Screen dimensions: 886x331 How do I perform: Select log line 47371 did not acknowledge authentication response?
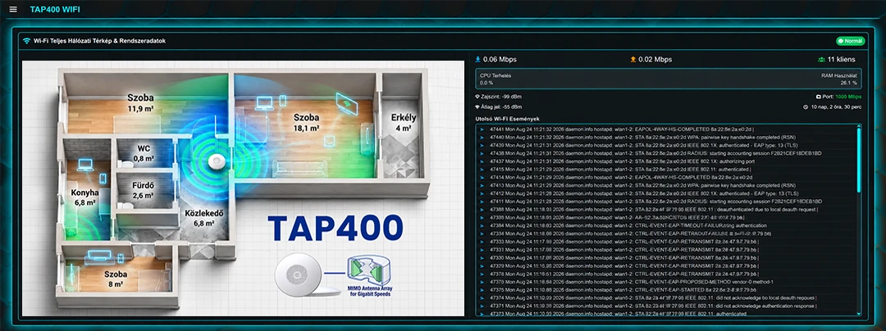tap(653, 306)
